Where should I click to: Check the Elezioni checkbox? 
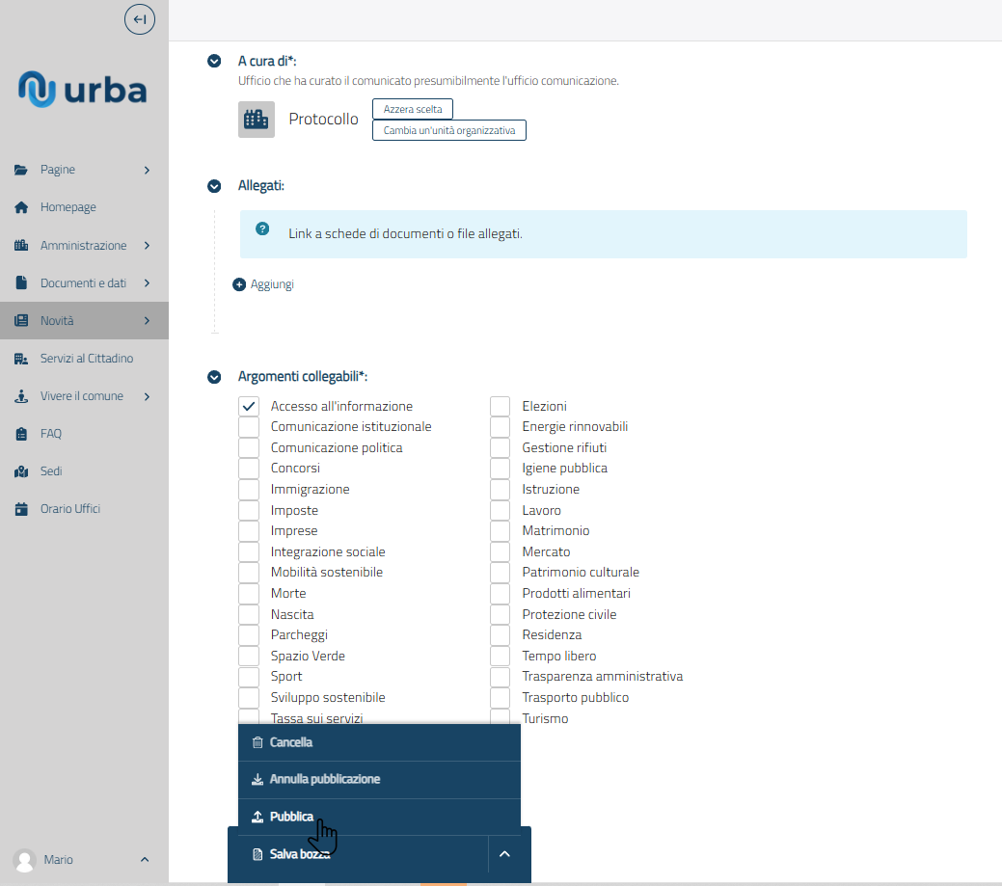coord(500,406)
